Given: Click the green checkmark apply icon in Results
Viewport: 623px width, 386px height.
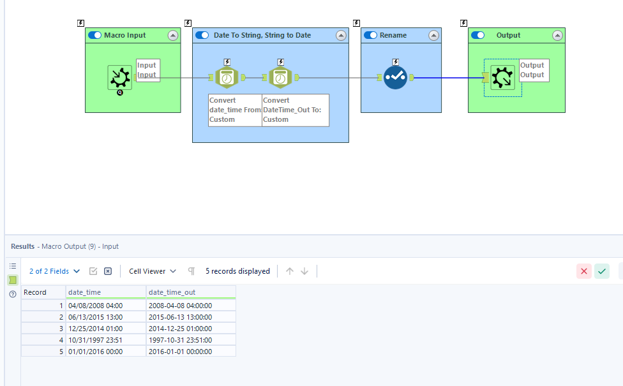Looking at the screenshot, I should (602, 271).
